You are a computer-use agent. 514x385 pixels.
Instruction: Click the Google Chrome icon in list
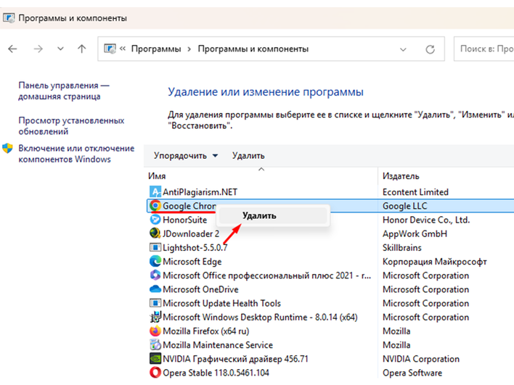(x=155, y=206)
